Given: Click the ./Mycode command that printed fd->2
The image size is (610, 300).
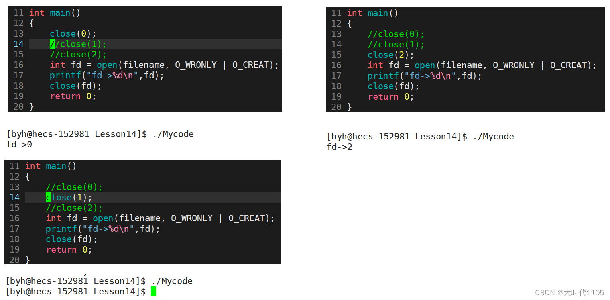Looking at the screenshot, I should tap(493, 137).
